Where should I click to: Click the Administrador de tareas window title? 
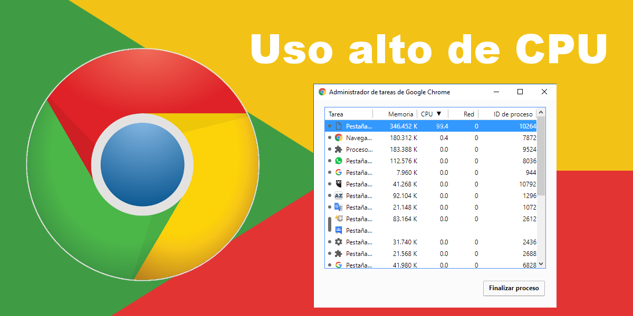pos(390,92)
